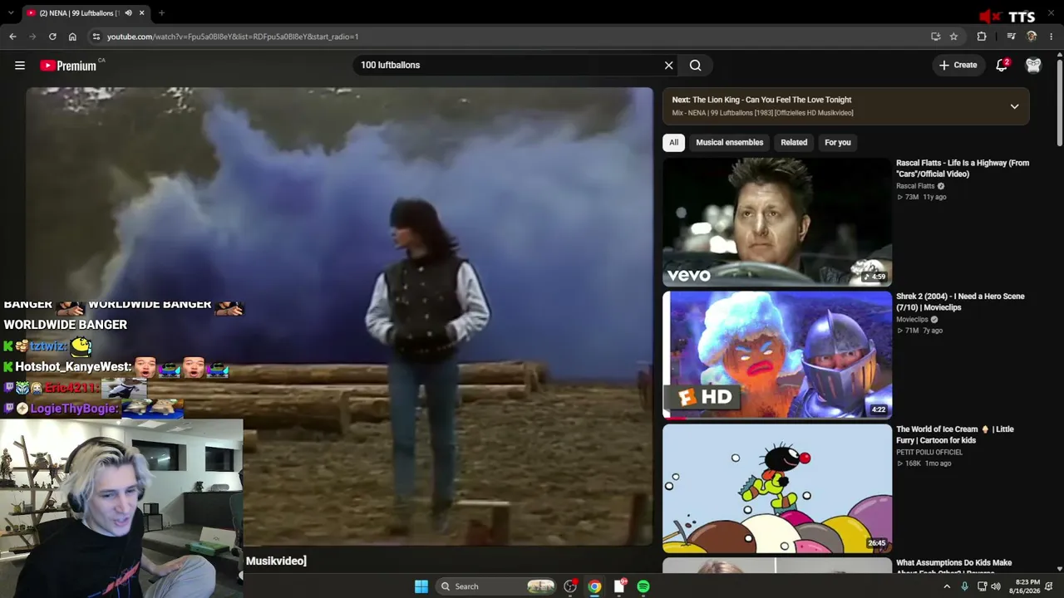1064x598 pixels.
Task: Open the YouTube guide hamburger menu
Action: 20,65
